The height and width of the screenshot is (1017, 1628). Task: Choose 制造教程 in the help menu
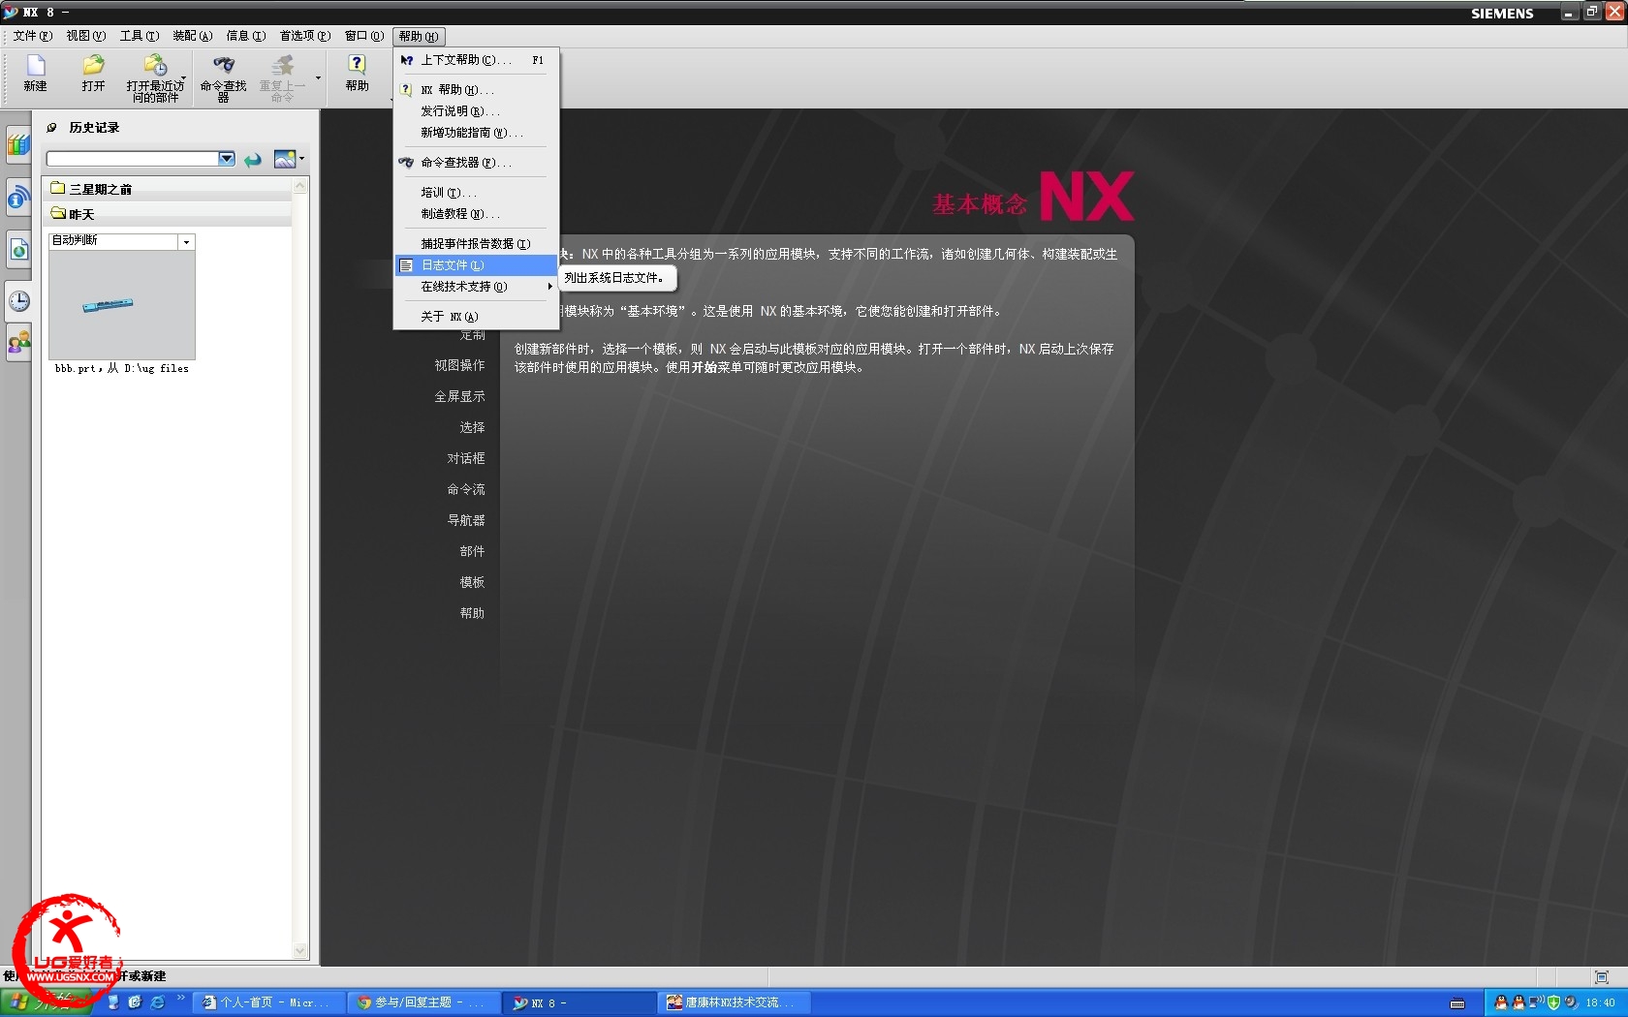476,214
